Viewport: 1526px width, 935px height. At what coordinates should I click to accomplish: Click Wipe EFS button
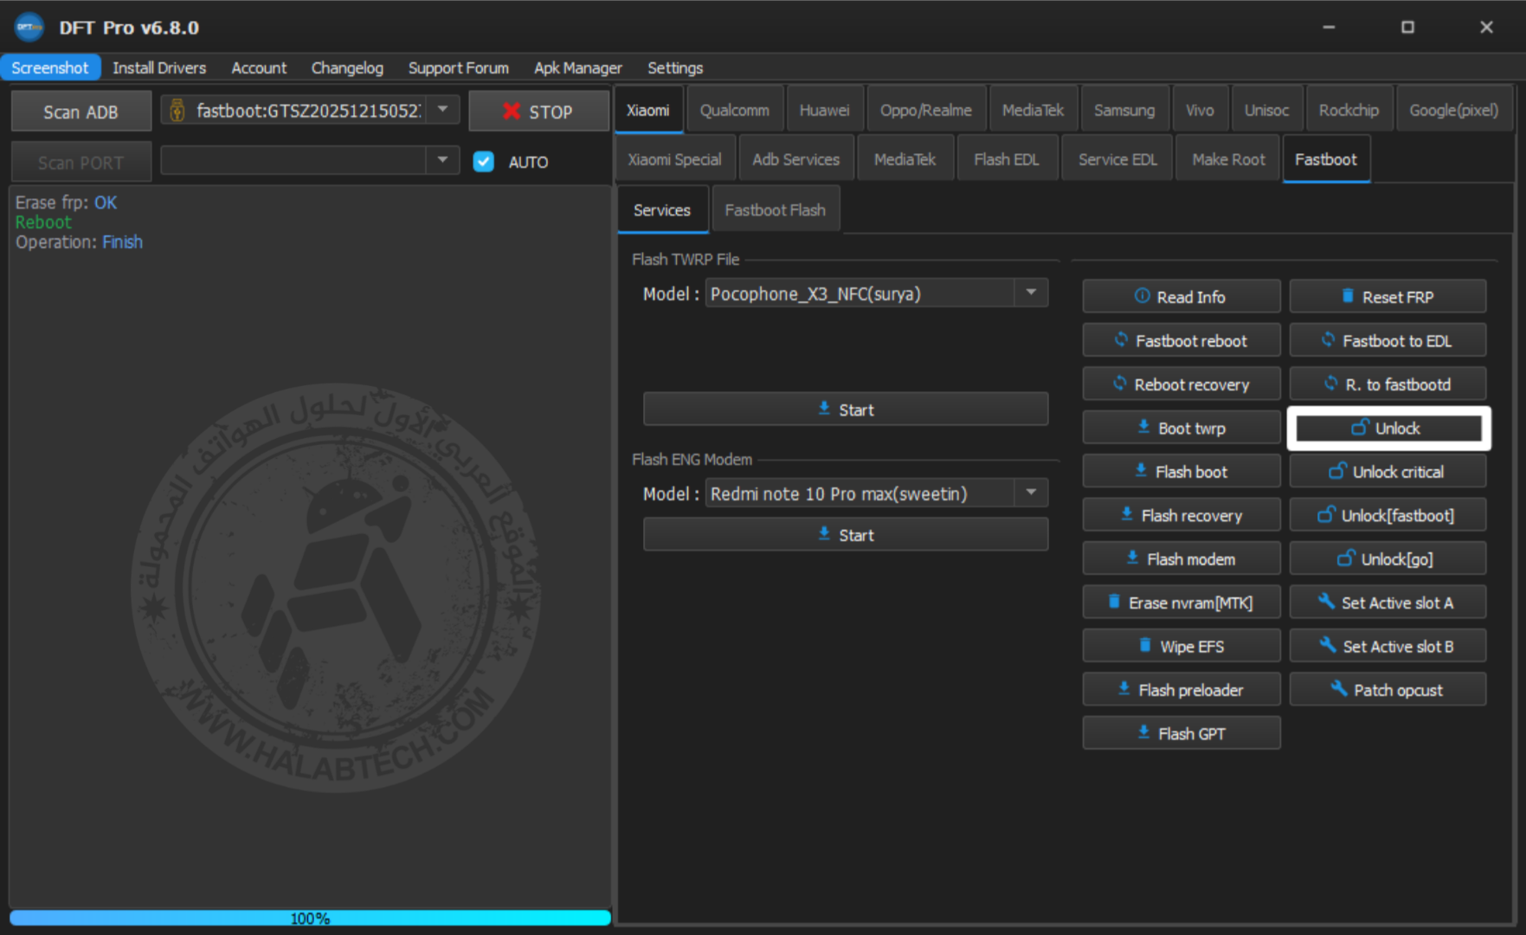point(1181,647)
